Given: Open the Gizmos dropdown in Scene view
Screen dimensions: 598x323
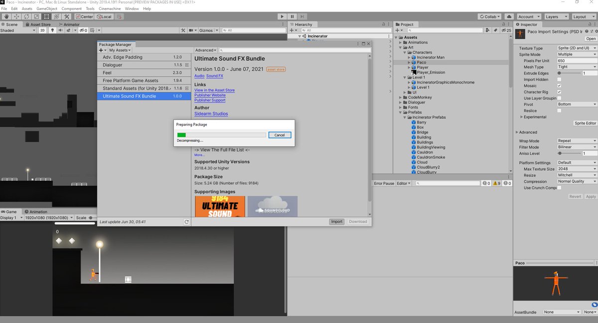Looking at the screenshot, I should 208,30.
